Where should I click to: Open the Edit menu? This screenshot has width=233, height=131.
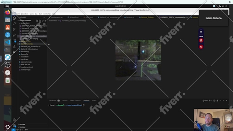pyautogui.click(x=18, y=14)
